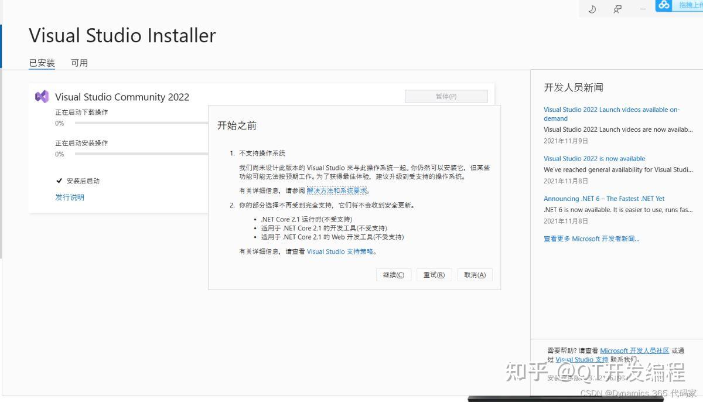The height and width of the screenshot is (402, 703).
Task: Click the blue cloud upload icon
Action: coord(664,5)
